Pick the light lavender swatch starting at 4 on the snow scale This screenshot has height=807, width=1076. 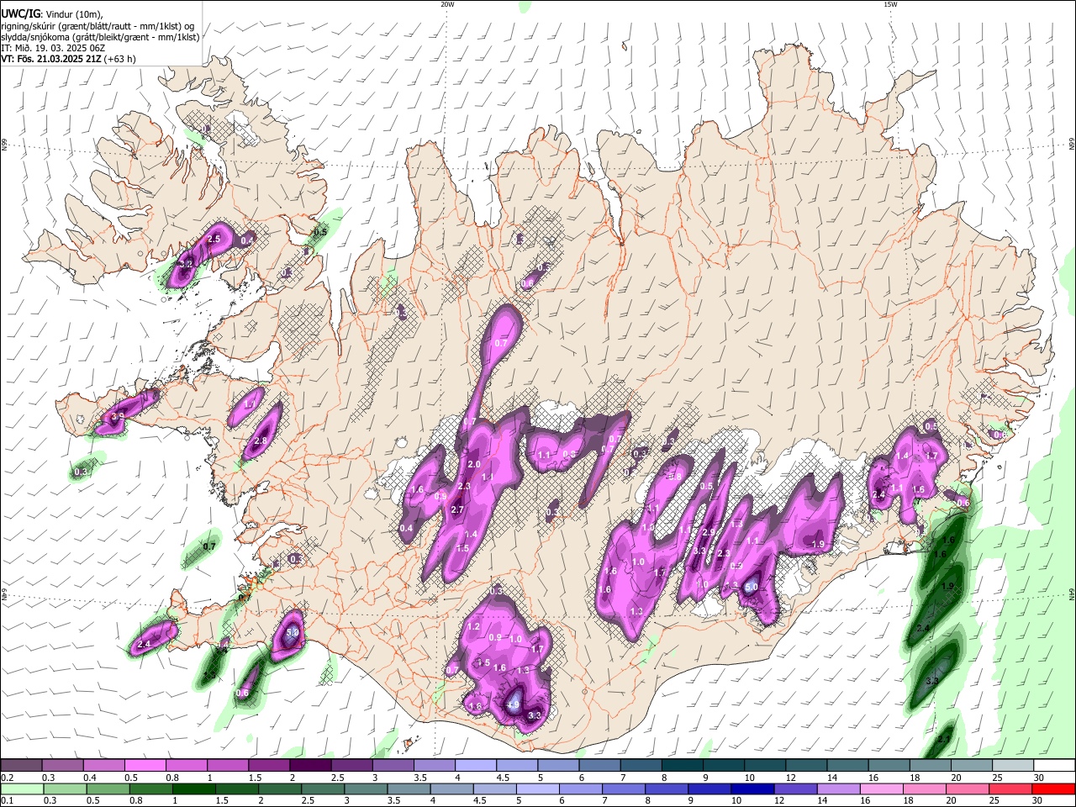(476, 766)
